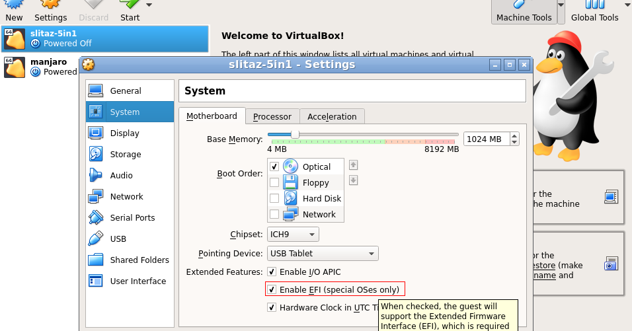This screenshot has height=331, width=632.
Task: Toggle Enable I/O APIC checkbox
Action: coord(272,272)
